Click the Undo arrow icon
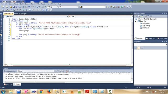The width and height of the screenshot is (168, 94). pos(29,7)
